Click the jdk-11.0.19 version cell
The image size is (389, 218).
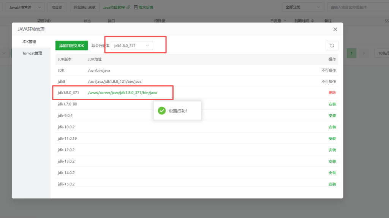point(67,138)
